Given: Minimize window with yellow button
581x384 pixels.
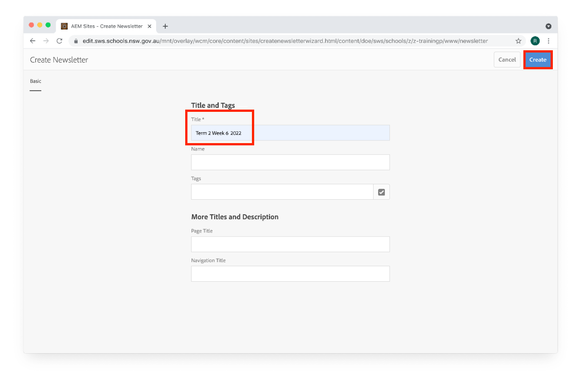Looking at the screenshot, I should [39, 25].
